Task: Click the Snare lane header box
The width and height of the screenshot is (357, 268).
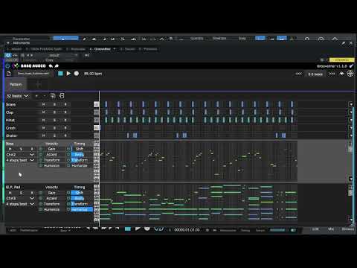Action: [x=97, y=104]
